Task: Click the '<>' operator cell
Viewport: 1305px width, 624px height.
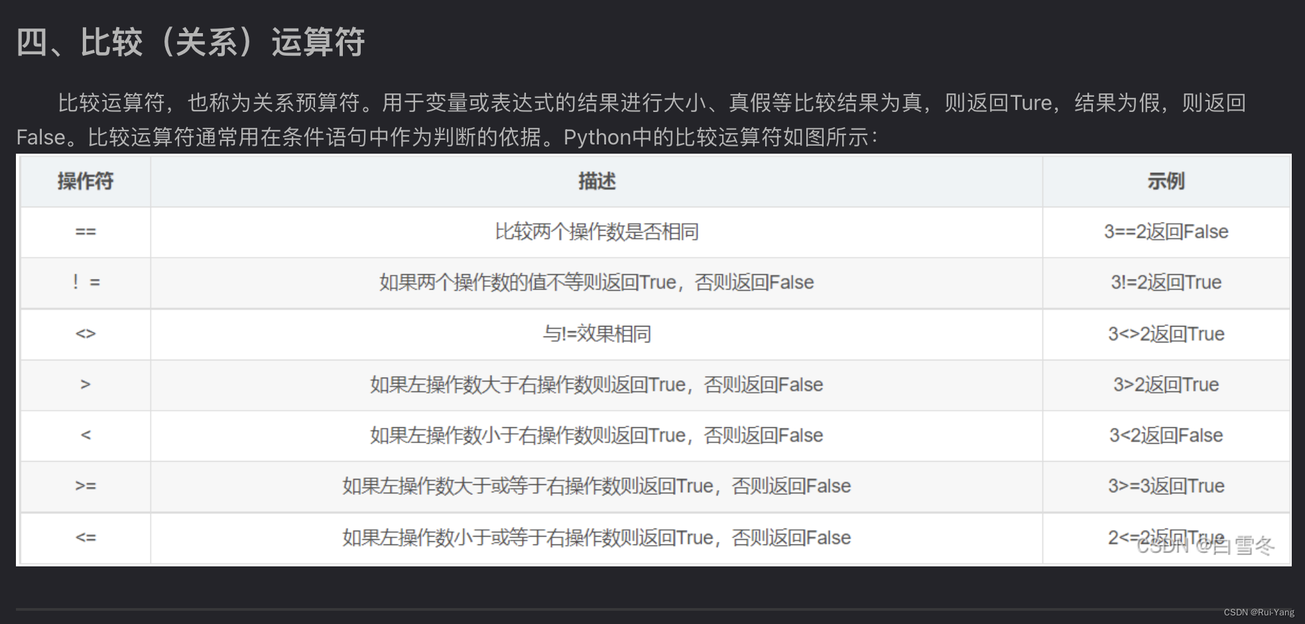Action: pyautogui.click(x=86, y=334)
